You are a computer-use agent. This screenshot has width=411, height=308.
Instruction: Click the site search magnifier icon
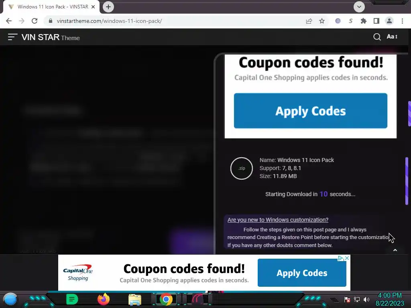pos(377,37)
